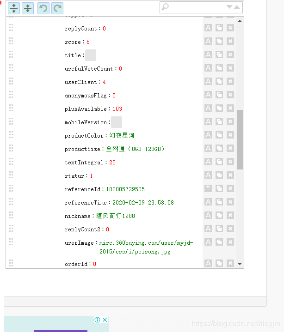Close the advertisement banner

(105, 320)
